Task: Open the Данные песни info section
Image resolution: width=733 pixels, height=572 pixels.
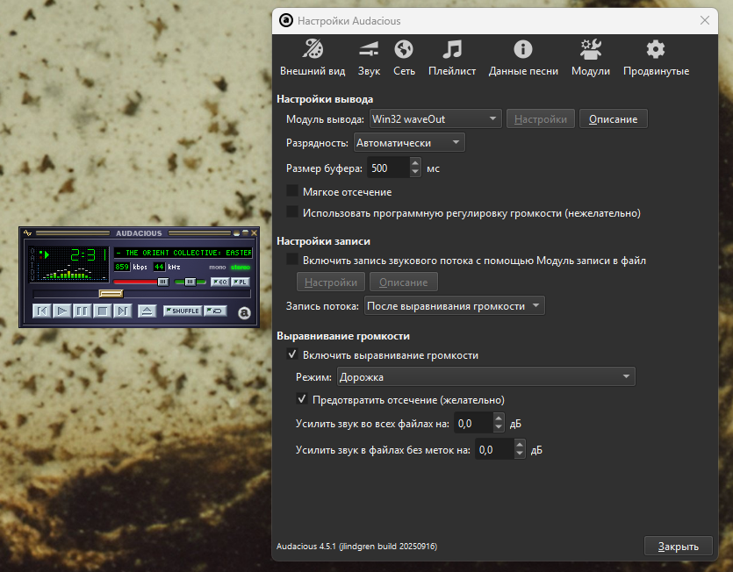Action: coord(523,58)
